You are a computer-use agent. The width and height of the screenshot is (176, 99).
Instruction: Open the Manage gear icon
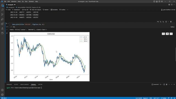(x=2, y=95)
